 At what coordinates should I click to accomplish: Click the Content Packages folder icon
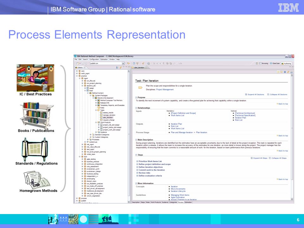(x=93, y=96)
